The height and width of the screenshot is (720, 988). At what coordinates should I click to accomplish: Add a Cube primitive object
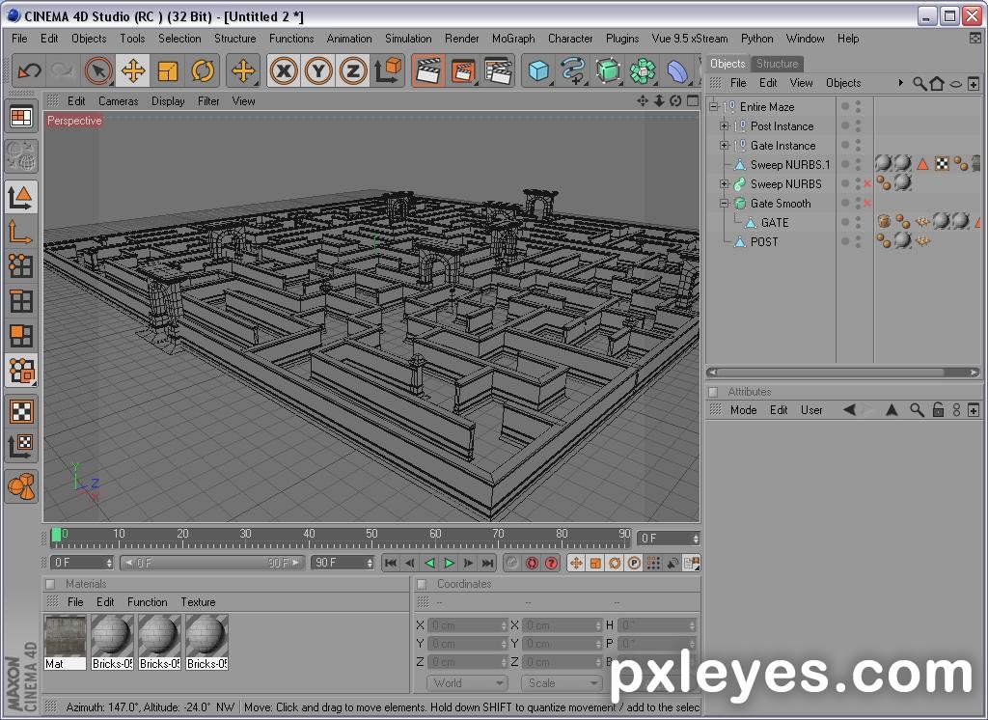pyautogui.click(x=538, y=70)
